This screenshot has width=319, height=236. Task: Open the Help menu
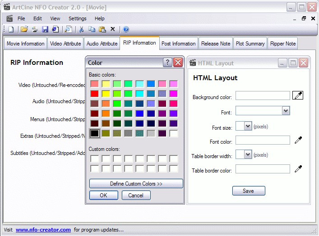pyautogui.click(x=99, y=18)
